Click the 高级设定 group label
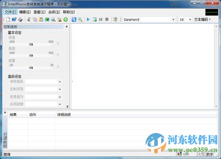The width and height of the screenshot is (221, 159). (x=15, y=76)
